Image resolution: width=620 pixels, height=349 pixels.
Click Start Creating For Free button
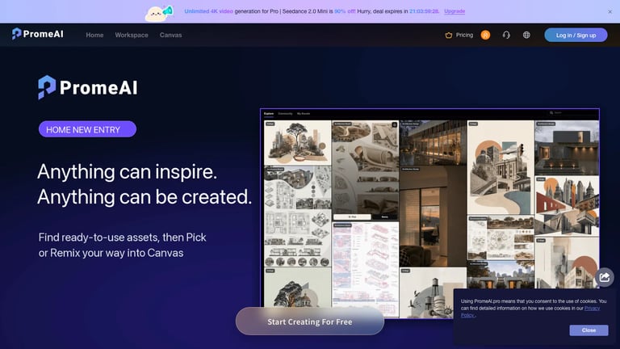pos(310,322)
